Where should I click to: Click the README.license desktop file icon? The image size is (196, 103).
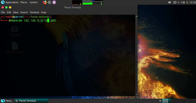pos(15,48)
